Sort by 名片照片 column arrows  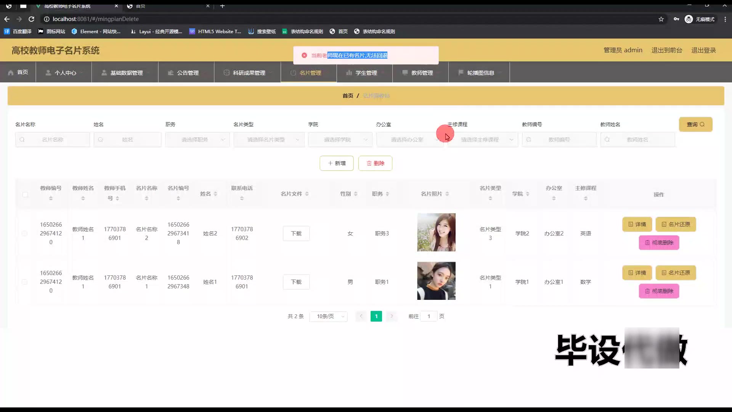click(x=447, y=194)
